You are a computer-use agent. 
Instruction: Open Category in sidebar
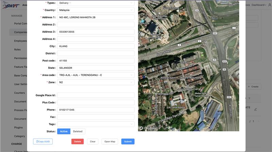(19, 136)
